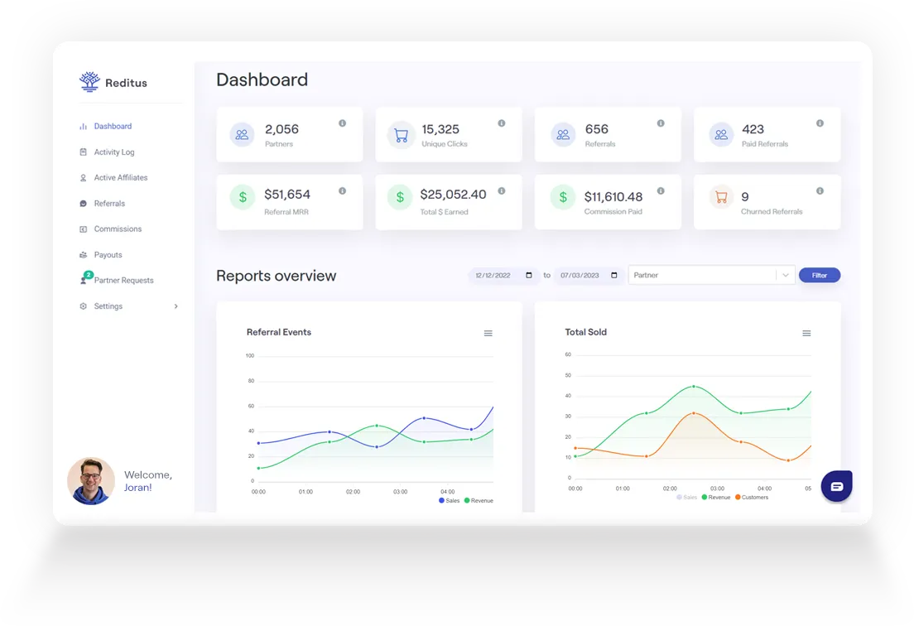
Task: Click the $11,610.48 Commission Paid value
Action: pyautogui.click(x=613, y=197)
